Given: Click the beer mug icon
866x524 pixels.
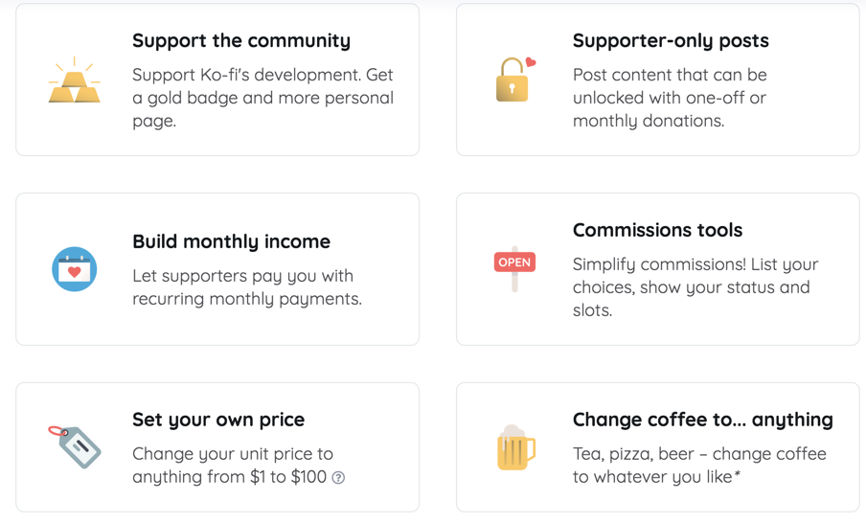Looking at the screenshot, I should [514, 447].
